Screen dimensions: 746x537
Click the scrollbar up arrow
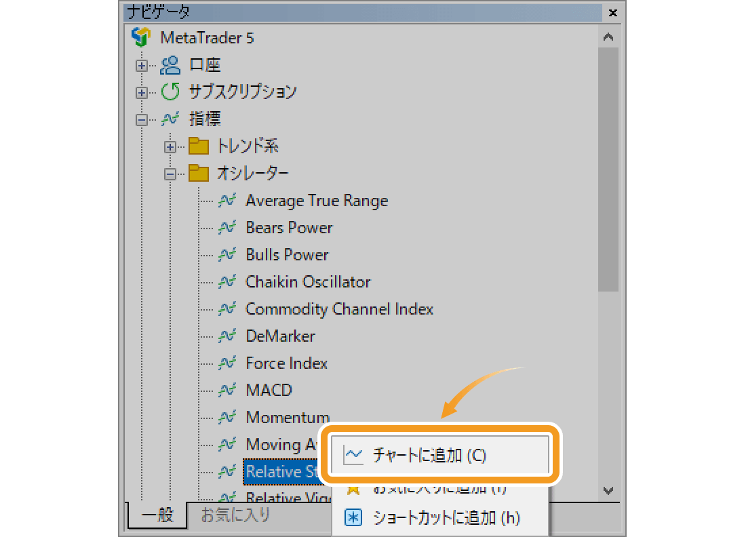pyautogui.click(x=608, y=37)
